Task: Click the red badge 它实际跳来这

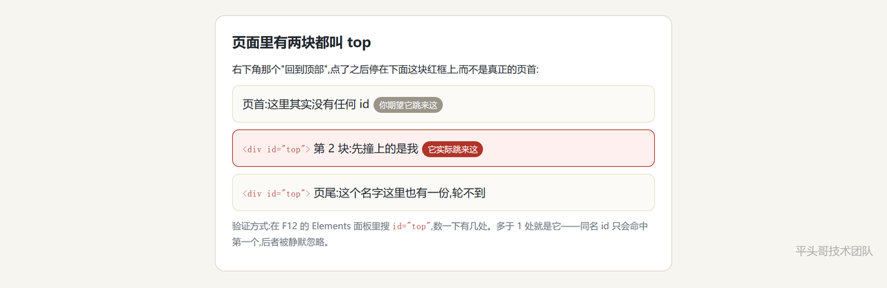Action: 453,150
